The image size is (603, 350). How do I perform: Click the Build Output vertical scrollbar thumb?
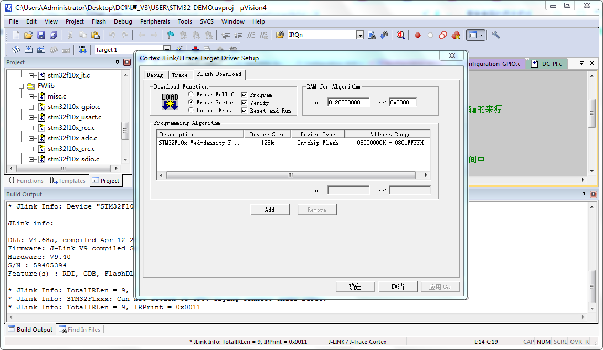[592, 287]
